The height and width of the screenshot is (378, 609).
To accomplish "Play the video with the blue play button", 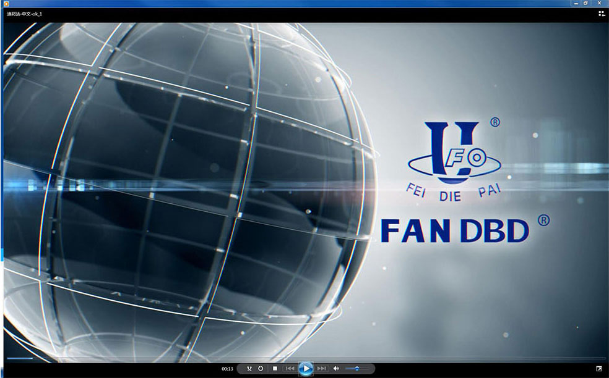I will click(306, 368).
